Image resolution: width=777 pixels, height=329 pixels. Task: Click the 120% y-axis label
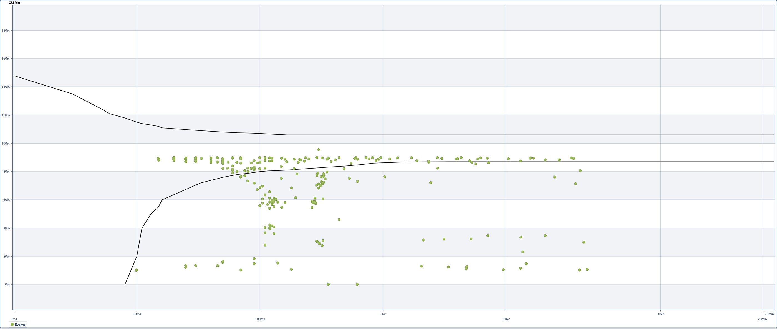[6, 115]
